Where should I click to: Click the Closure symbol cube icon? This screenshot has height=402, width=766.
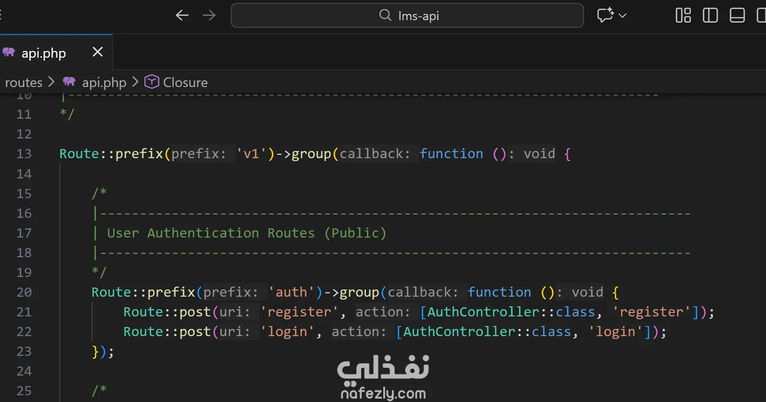tap(152, 82)
